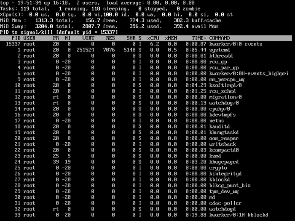The height and width of the screenshot is (221, 295).
Task: Click the PID column header
Action: [x=16, y=38]
